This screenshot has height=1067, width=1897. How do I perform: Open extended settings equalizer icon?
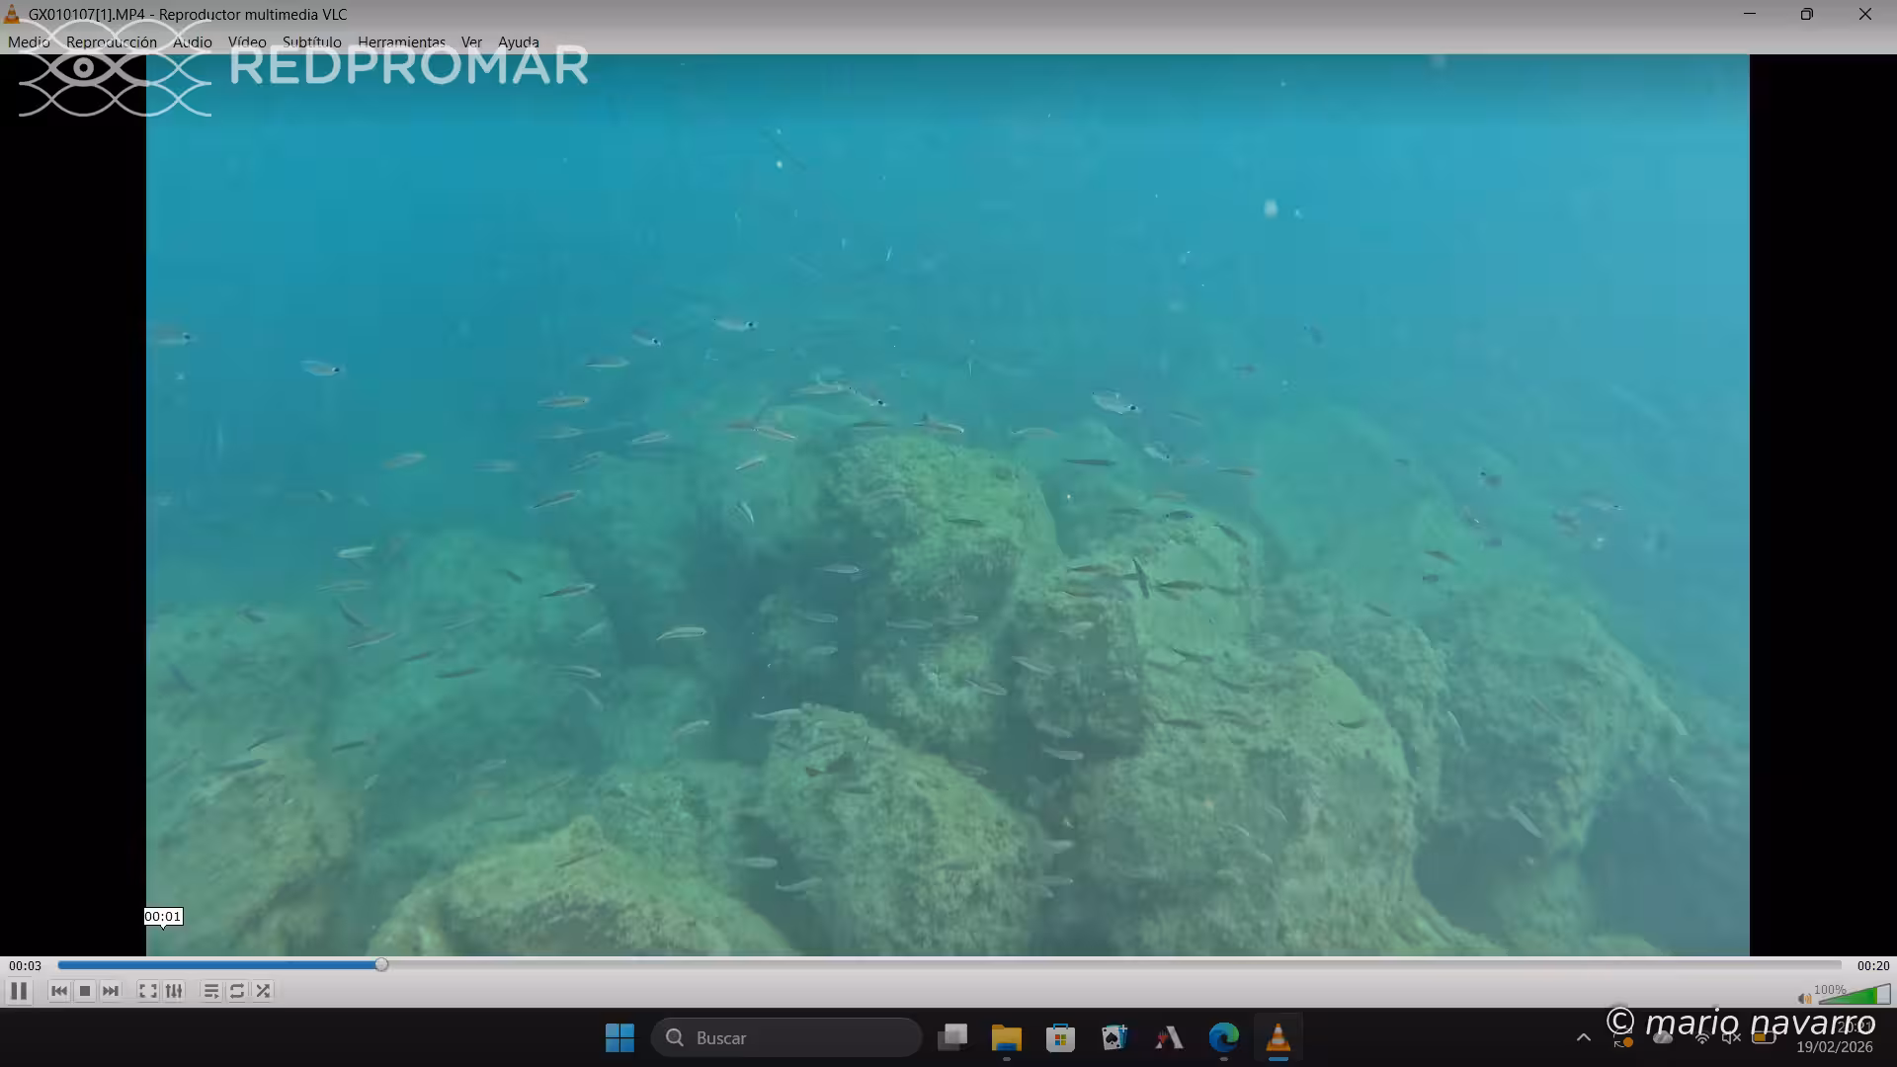pyautogui.click(x=174, y=991)
